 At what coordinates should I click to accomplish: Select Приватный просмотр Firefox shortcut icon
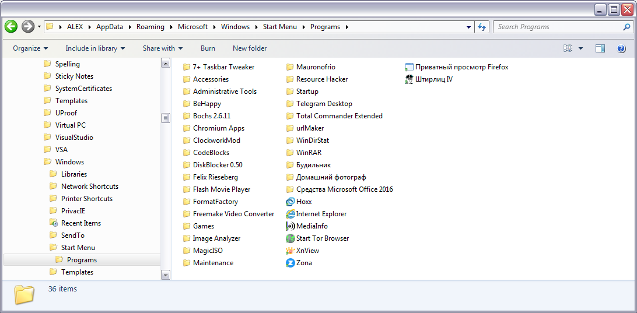409,67
